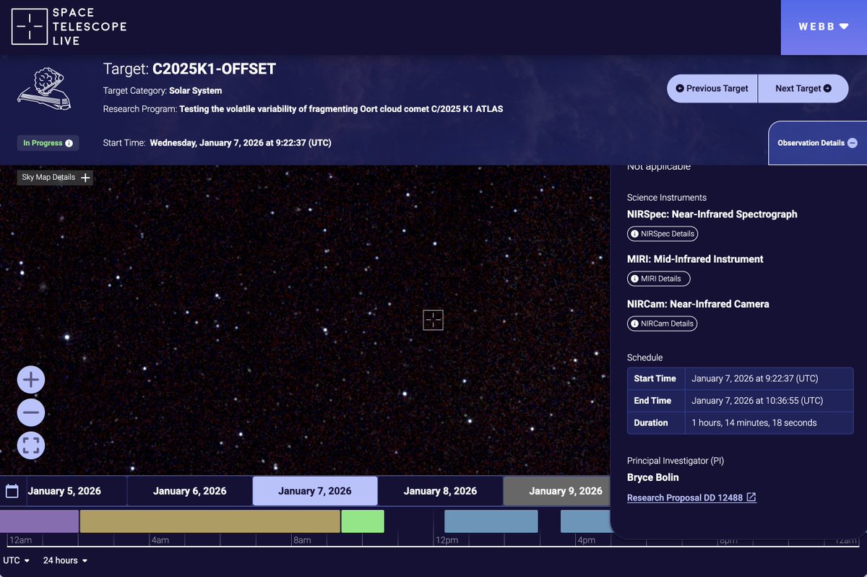The image size is (867, 577).
Task: Click the target crosshair on sky map
Action: click(433, 320)
